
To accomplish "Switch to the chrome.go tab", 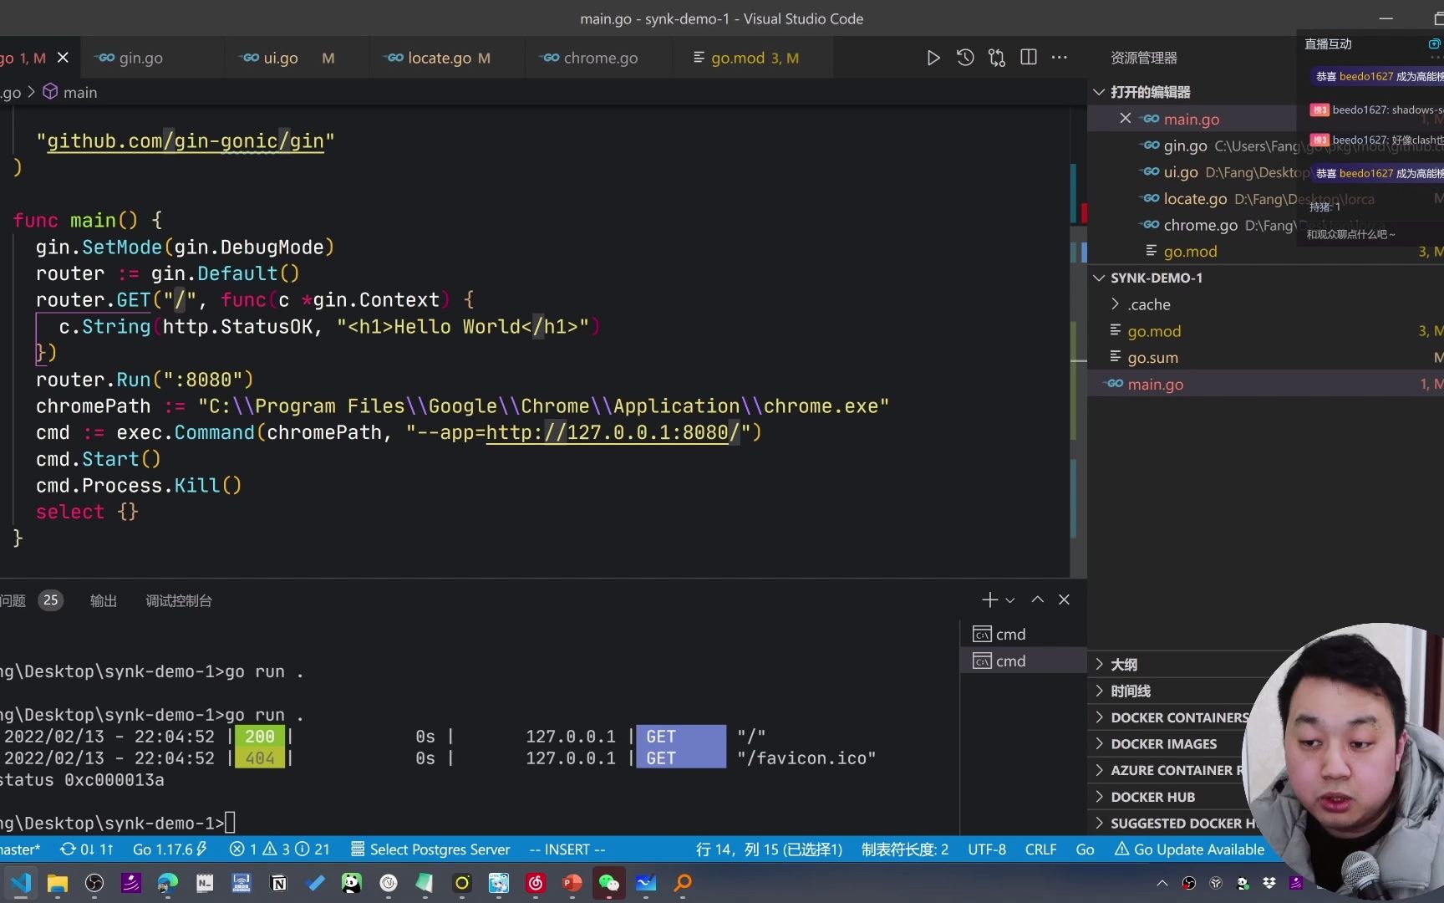I will click(599, 58).
